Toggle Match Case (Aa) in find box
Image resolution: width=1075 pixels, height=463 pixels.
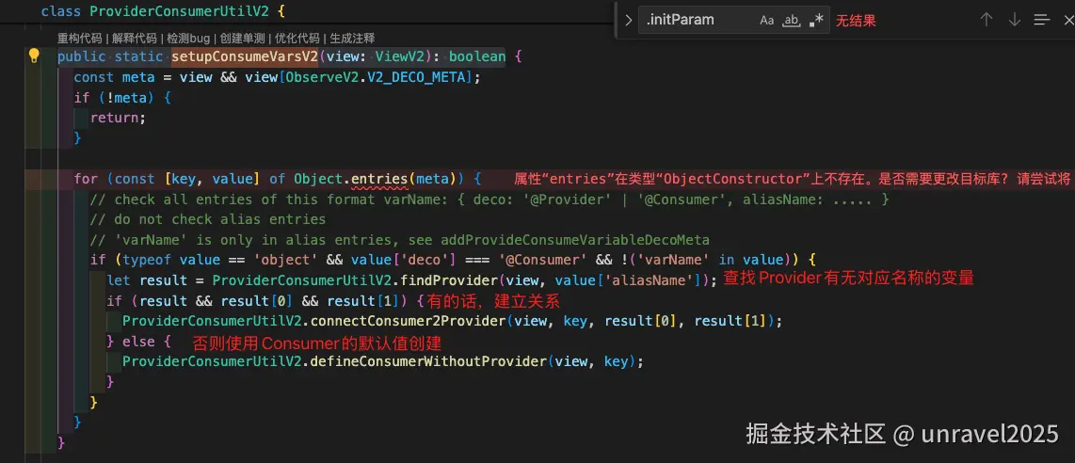point(766,21)
